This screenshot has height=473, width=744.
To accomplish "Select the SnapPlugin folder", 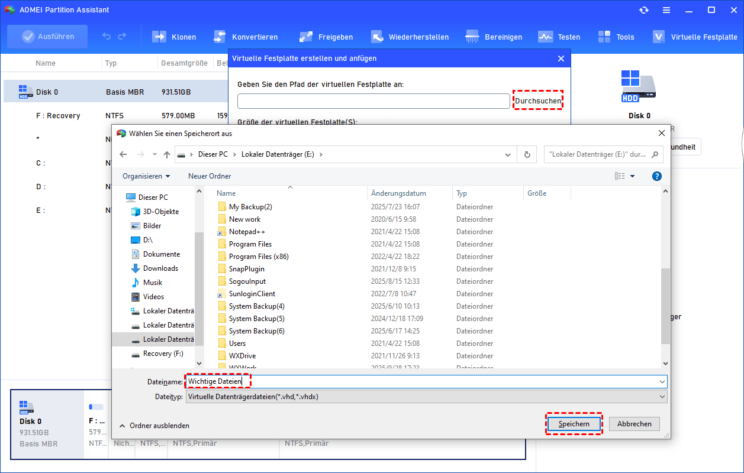I will (241, 269).
